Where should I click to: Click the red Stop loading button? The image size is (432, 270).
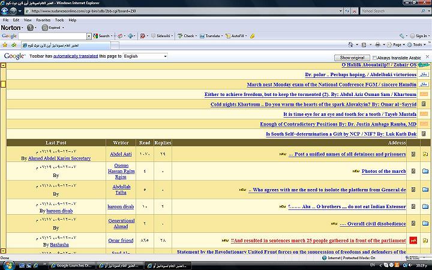(355, 11)
